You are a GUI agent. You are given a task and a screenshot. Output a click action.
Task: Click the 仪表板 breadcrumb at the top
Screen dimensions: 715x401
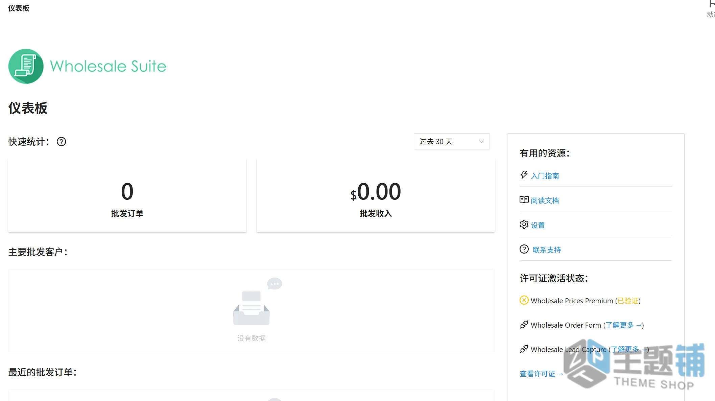tap(19, 8)
